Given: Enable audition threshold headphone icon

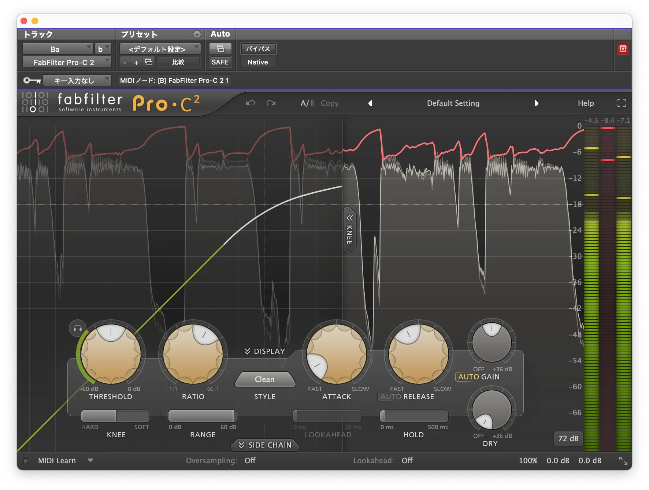Looking at the screenshot, I should coord(78,328).
